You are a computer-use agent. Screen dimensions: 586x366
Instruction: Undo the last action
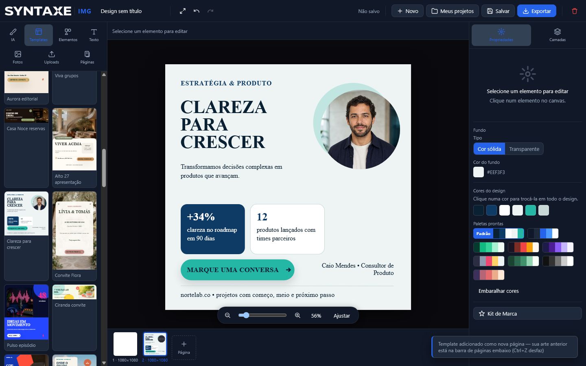click(x=197, y=11)
